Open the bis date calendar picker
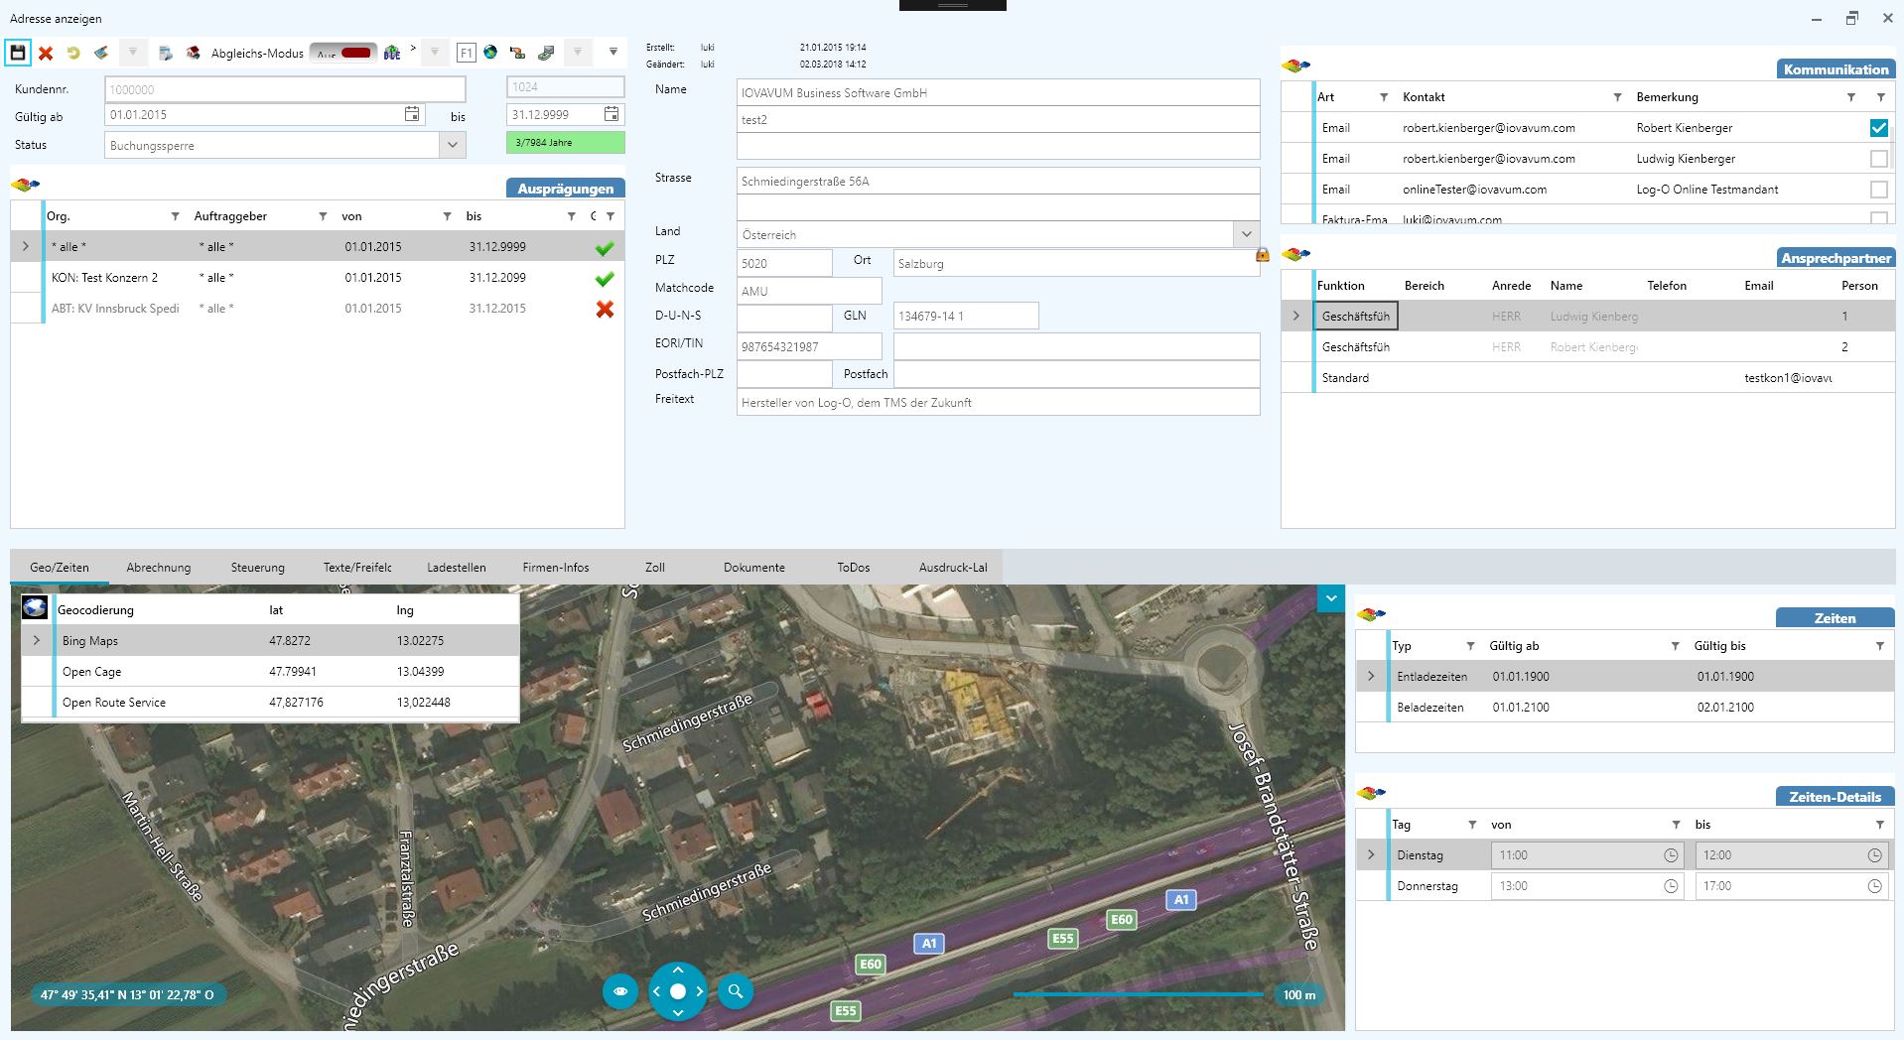This screenshot has width=1904, height=1040. coord(612,114)
